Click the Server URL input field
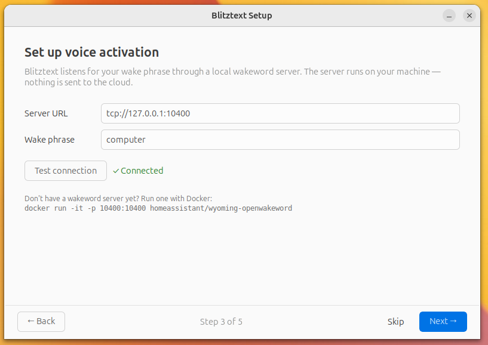This screenshot has height=345, width=488. (280, 113)
